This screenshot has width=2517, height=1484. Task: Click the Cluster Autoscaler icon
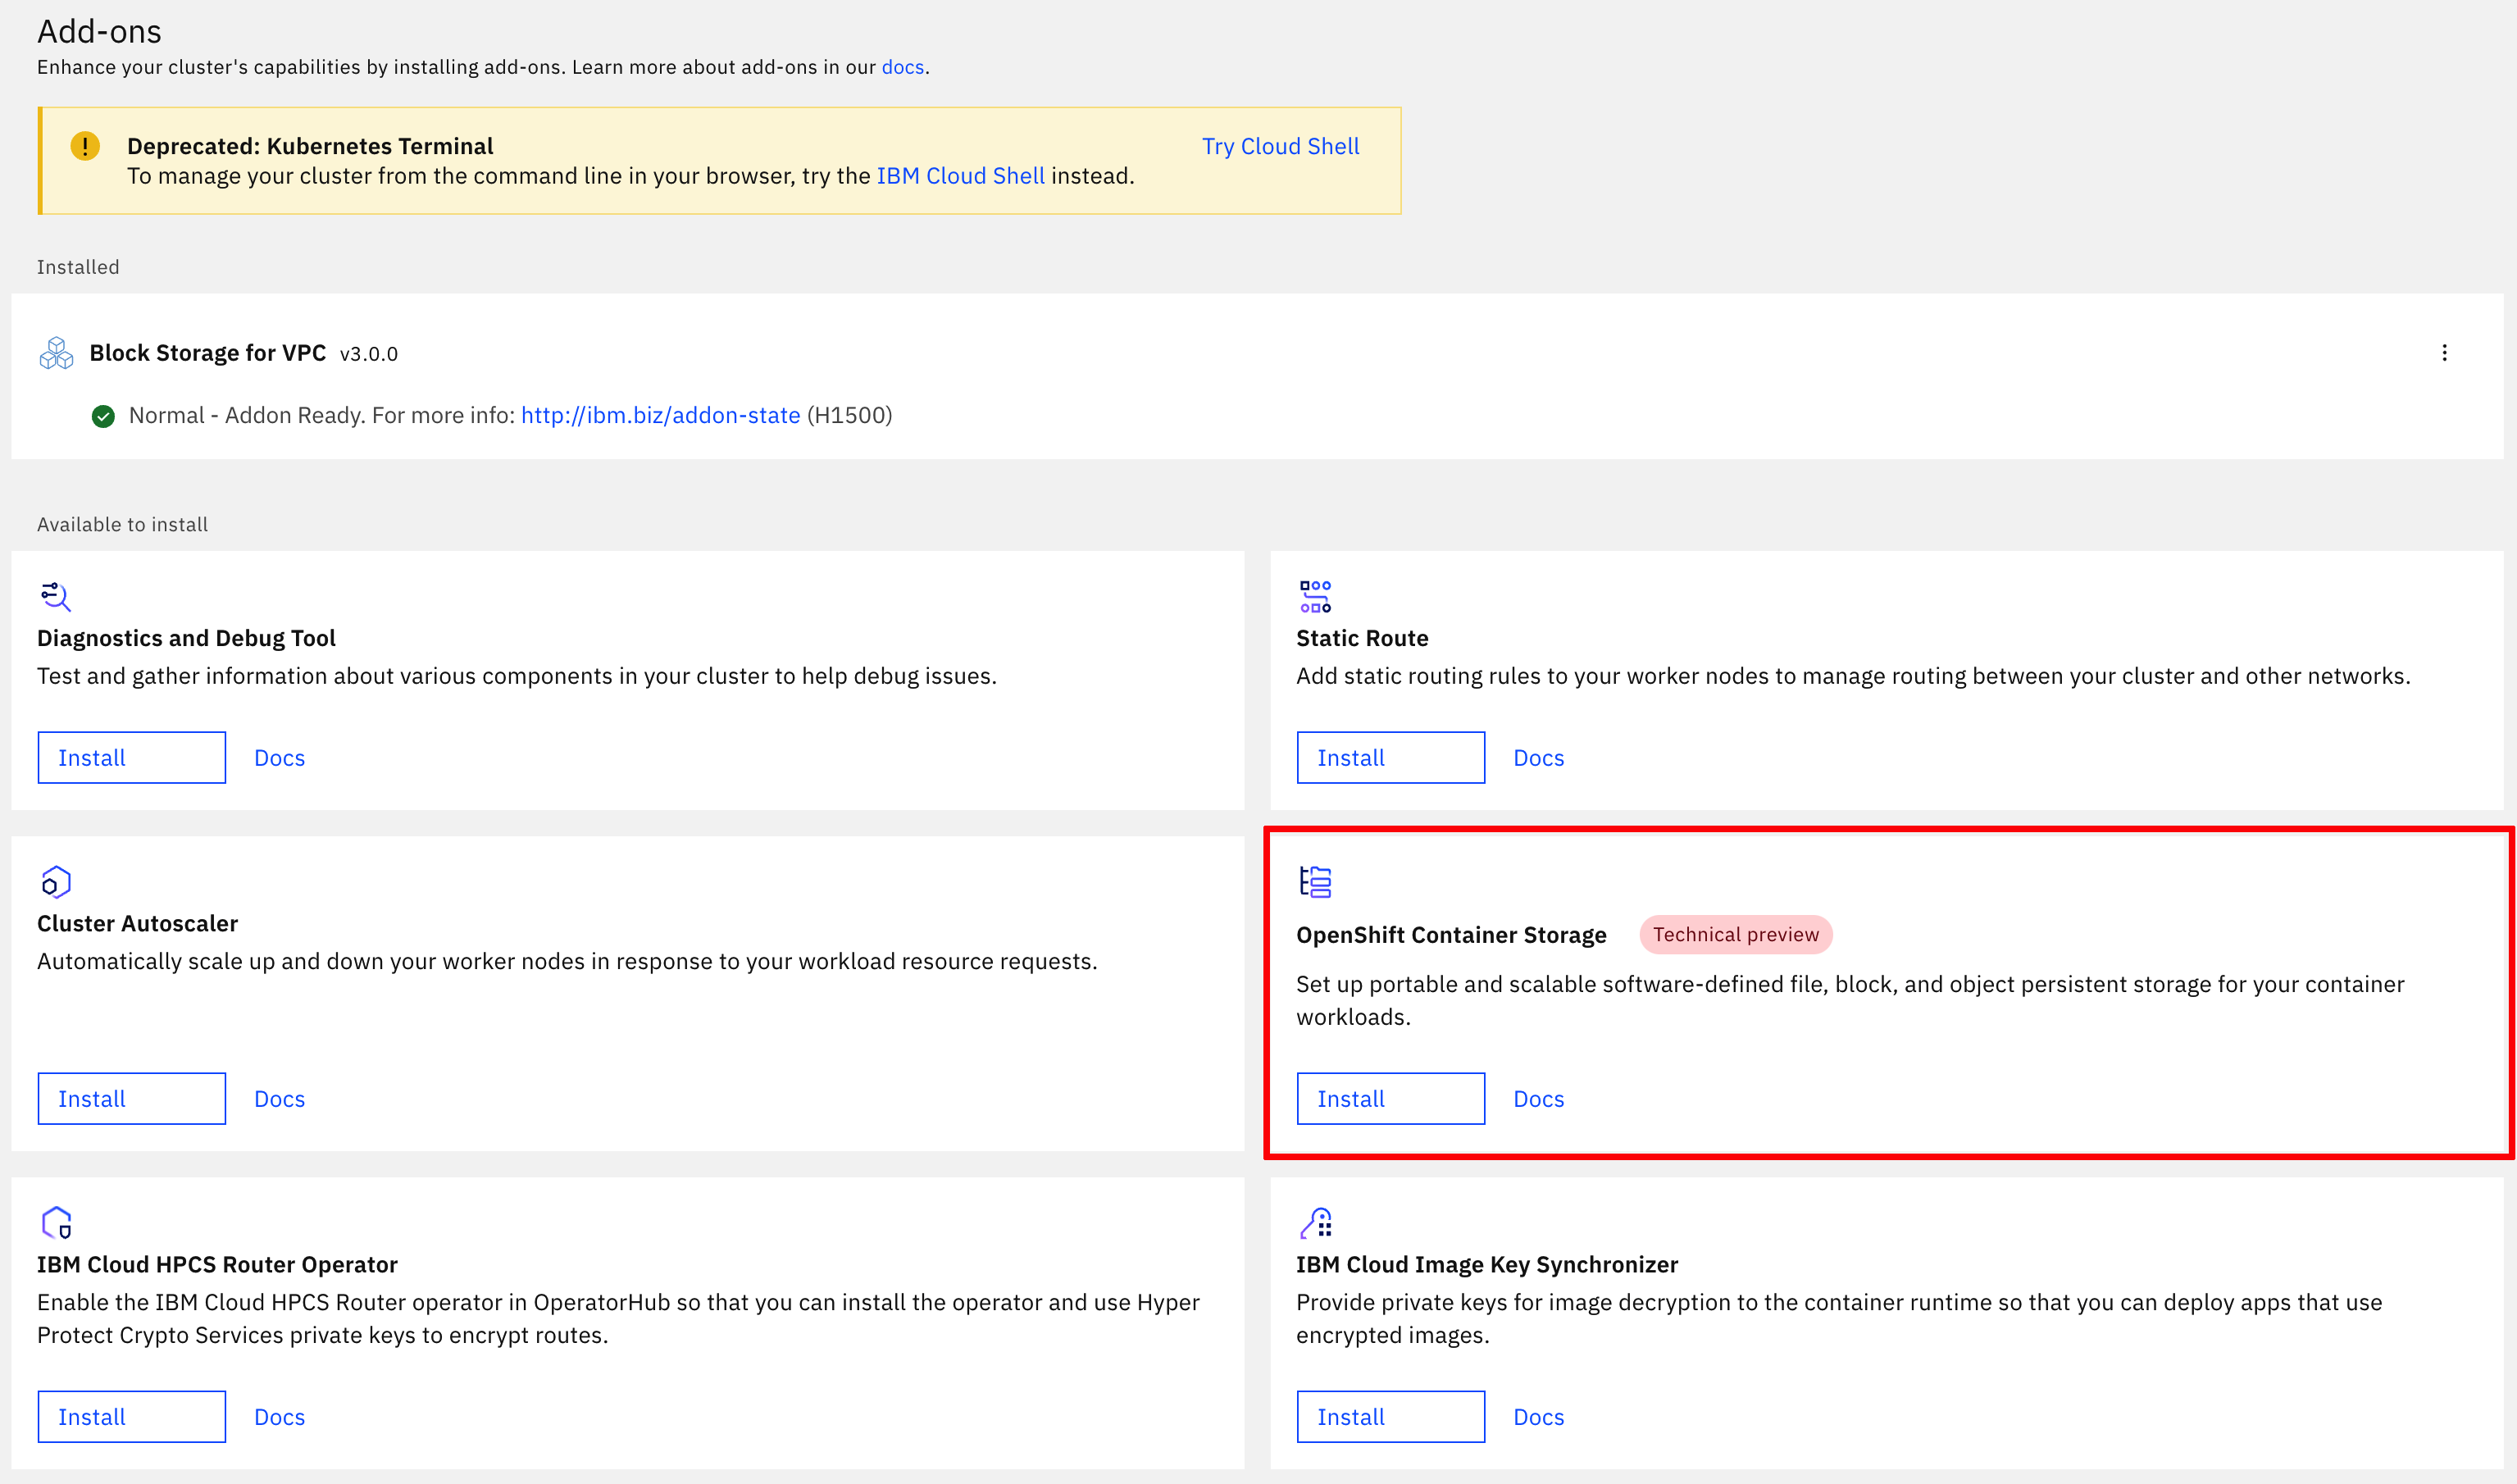[x=56, y=882]
